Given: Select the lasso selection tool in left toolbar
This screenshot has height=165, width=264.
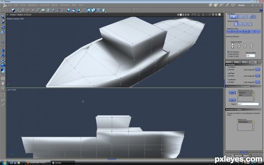Looking at the screenshot, I should tap(3, 100).
